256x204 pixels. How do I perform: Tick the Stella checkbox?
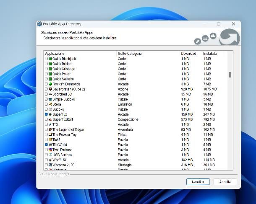(x=46, y=104)
